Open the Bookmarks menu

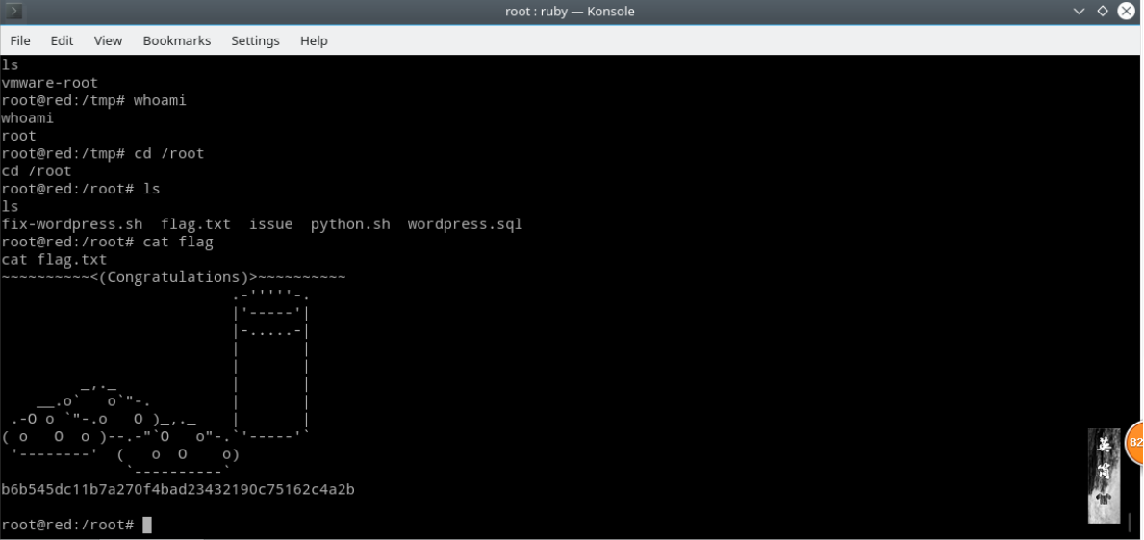pos(177,40)
